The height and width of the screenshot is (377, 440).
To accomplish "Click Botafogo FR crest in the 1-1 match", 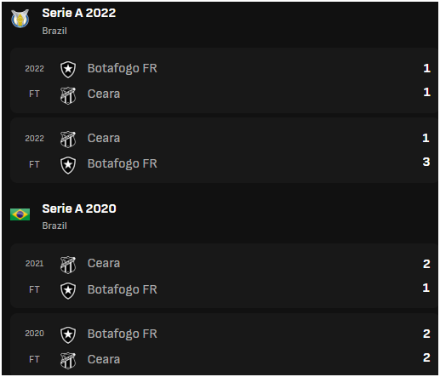I will coord(68,69).
